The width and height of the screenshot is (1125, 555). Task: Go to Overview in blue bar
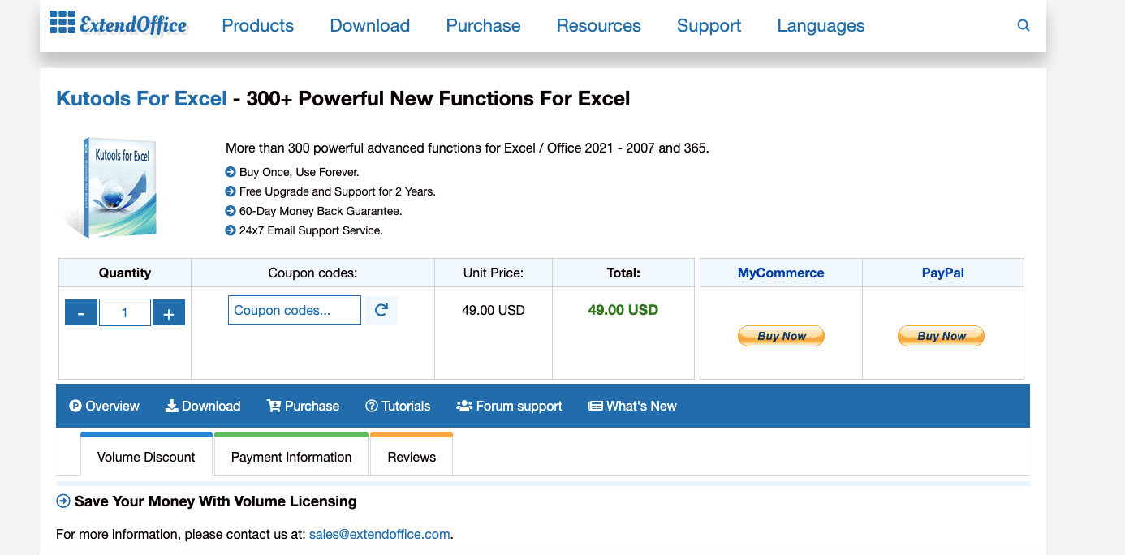tap(105, 406)
